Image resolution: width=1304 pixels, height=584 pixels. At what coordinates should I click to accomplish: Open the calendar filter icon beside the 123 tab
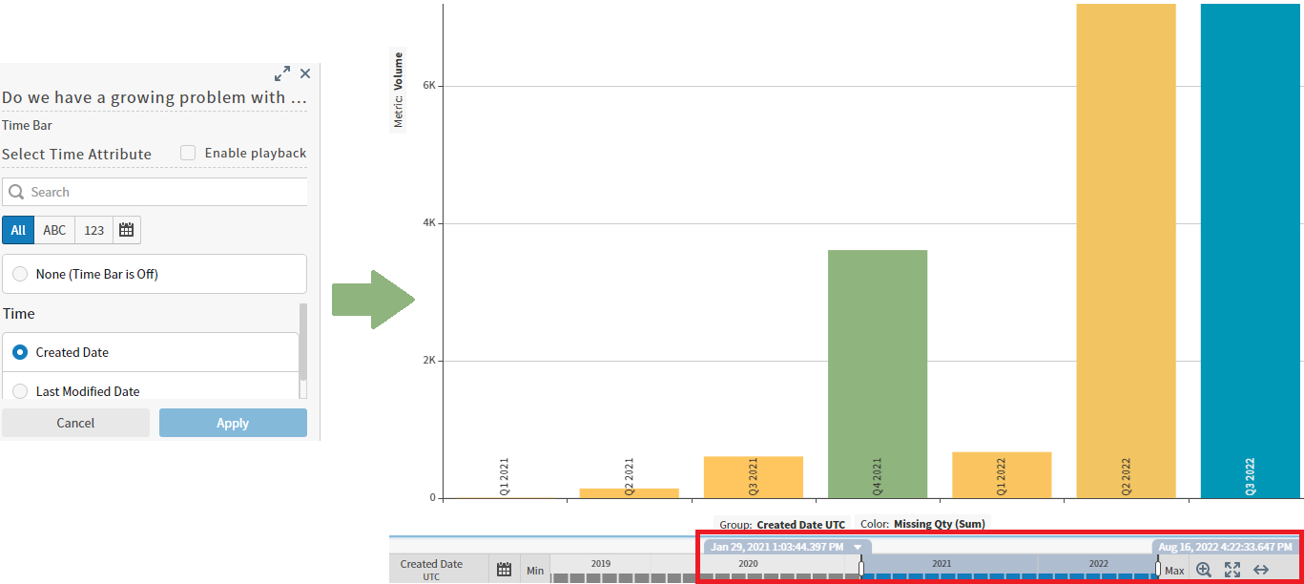click(127, 229)
